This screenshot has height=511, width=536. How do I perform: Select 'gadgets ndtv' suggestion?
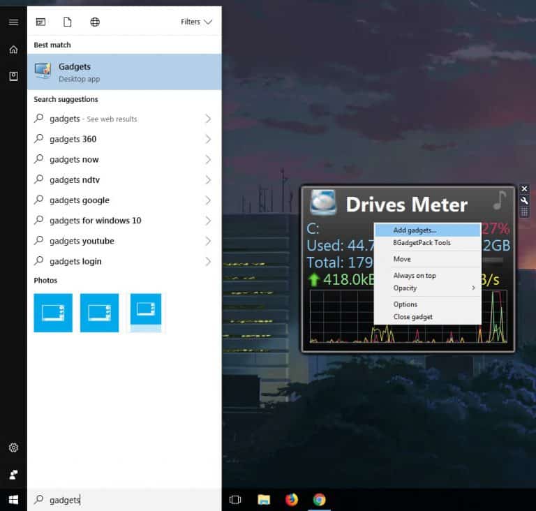[124, 180]
